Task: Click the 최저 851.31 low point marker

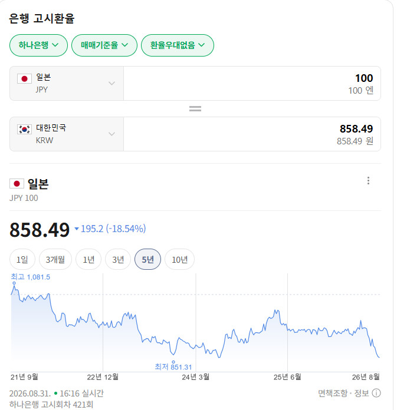Action: pos(173,362)
